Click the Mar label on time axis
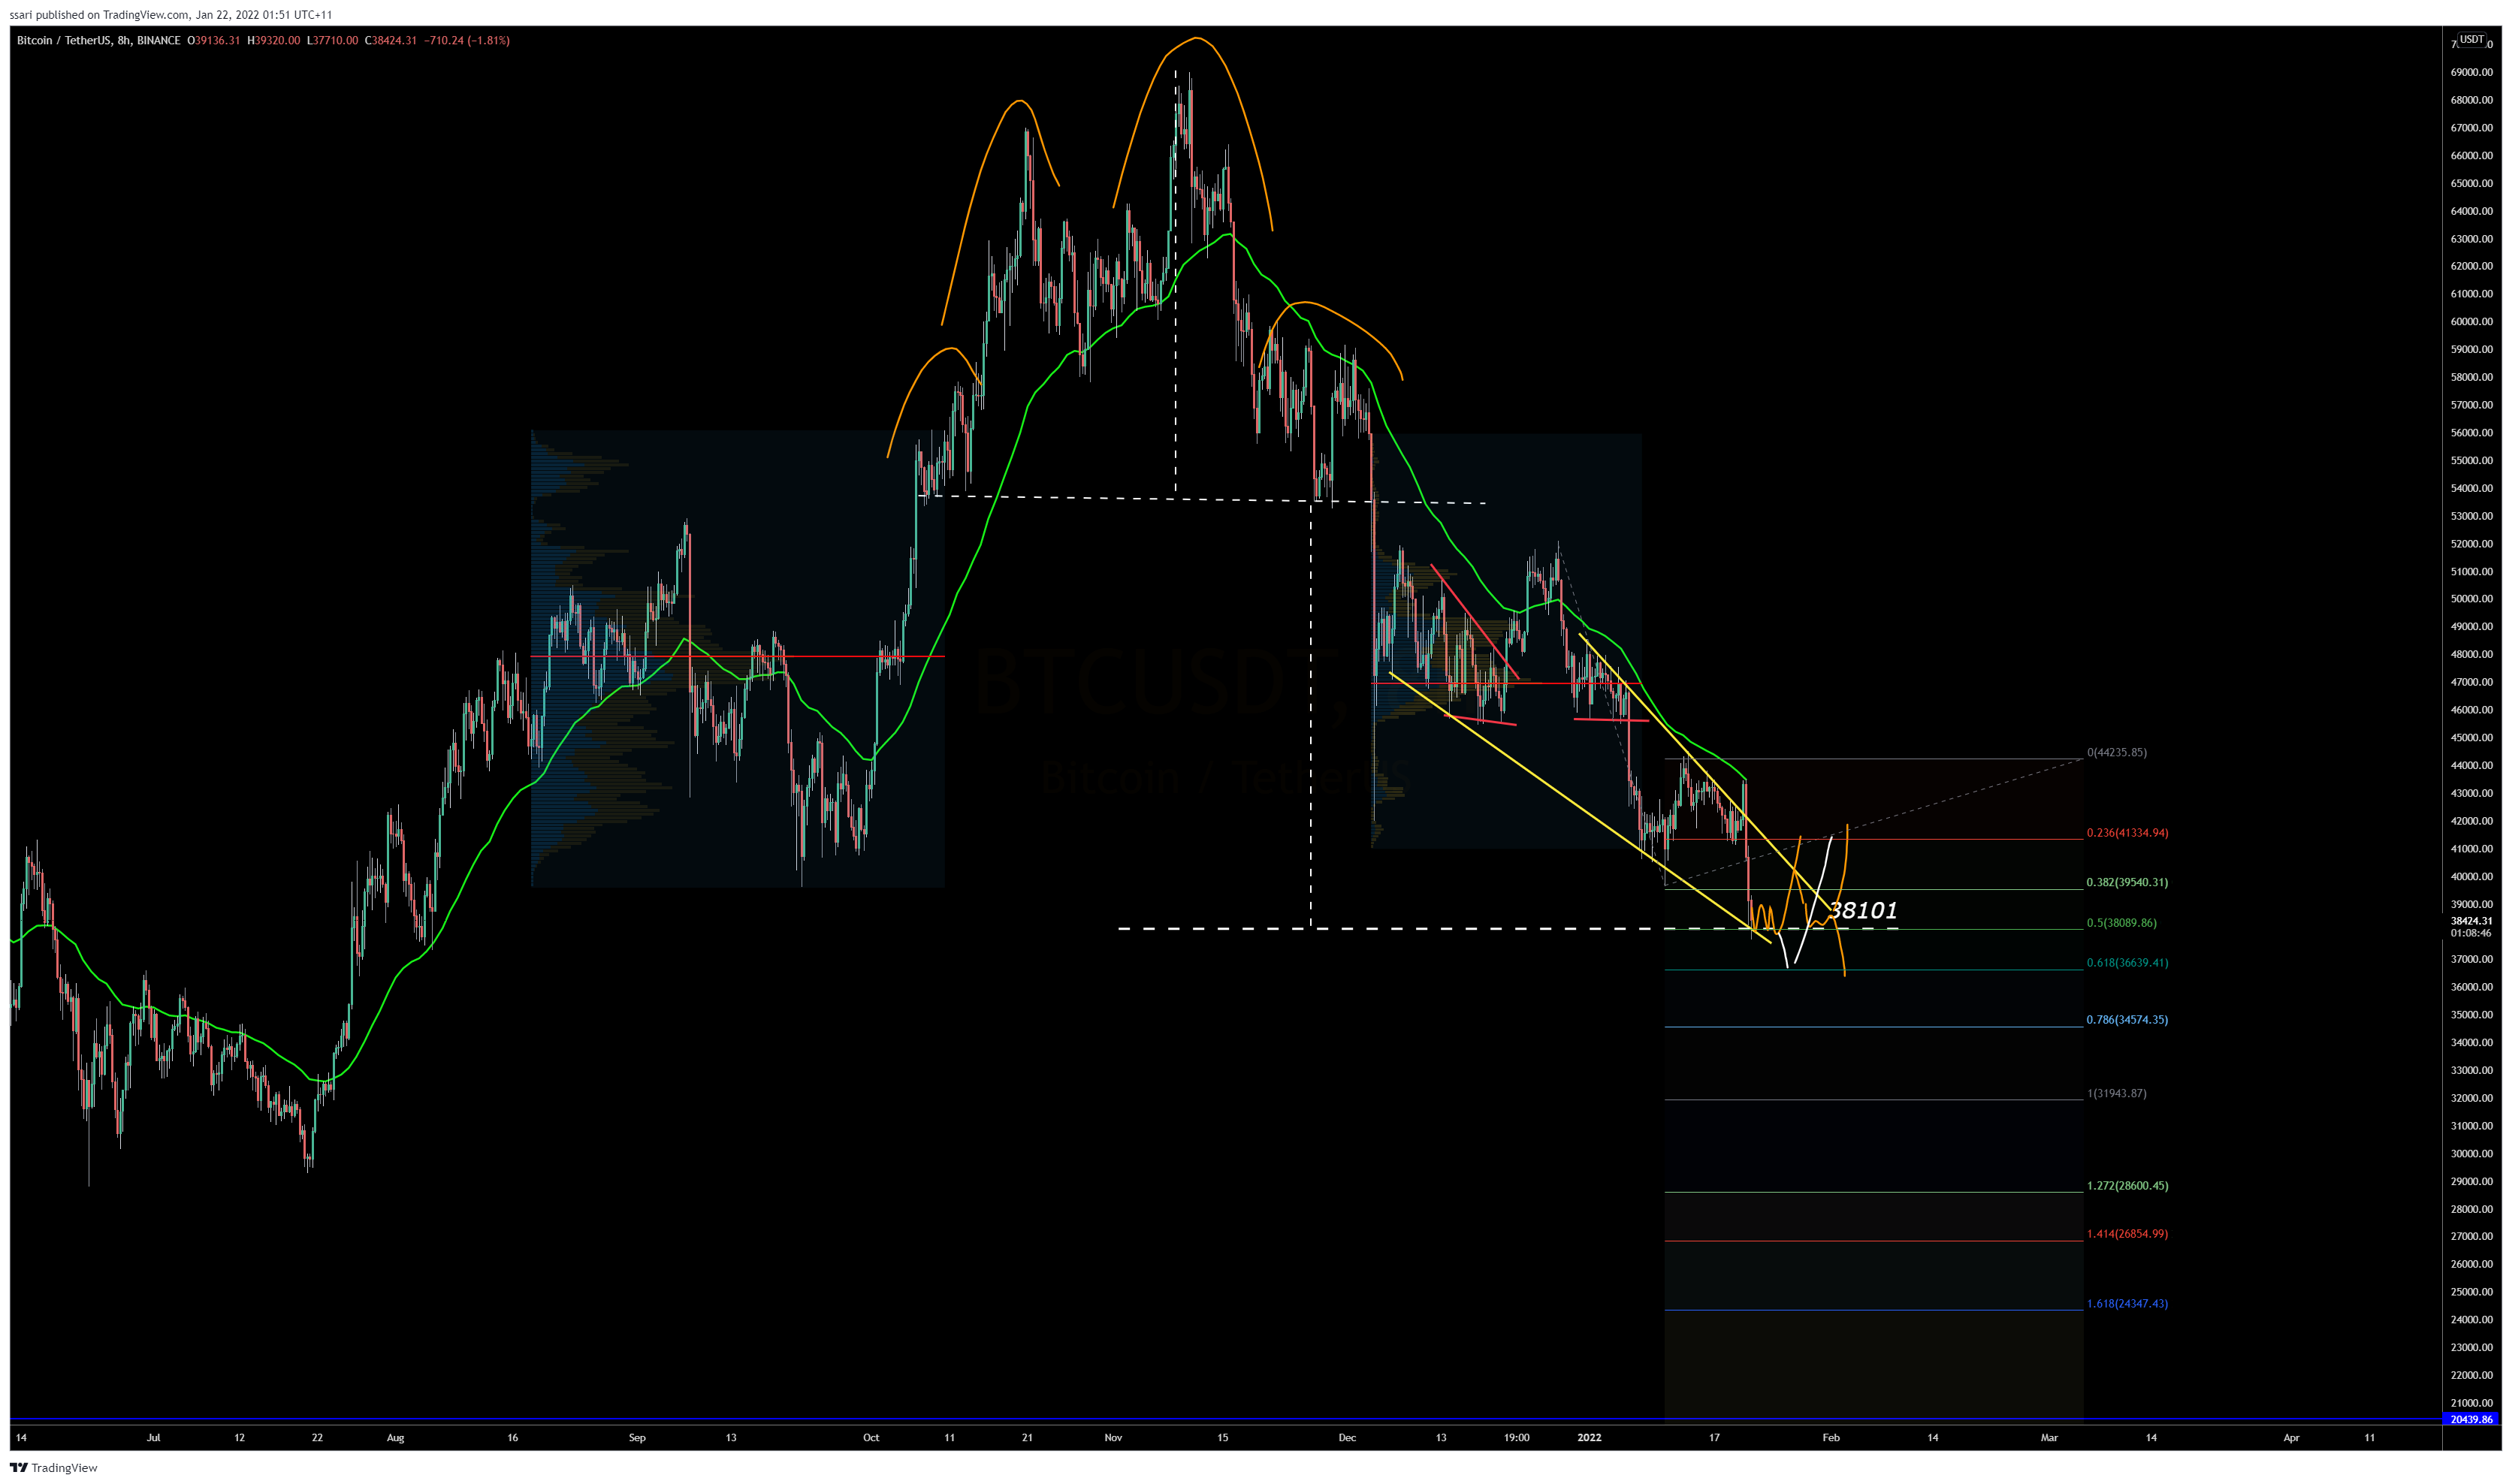2512x1484 pixels. pyautogui.click(x=2049, y=1437)
